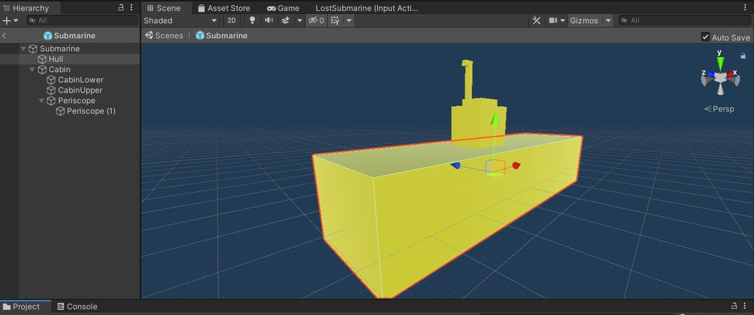Click the Submarine breadcrumb in scene view
This screenshot has width=754, height=315.
222,36
